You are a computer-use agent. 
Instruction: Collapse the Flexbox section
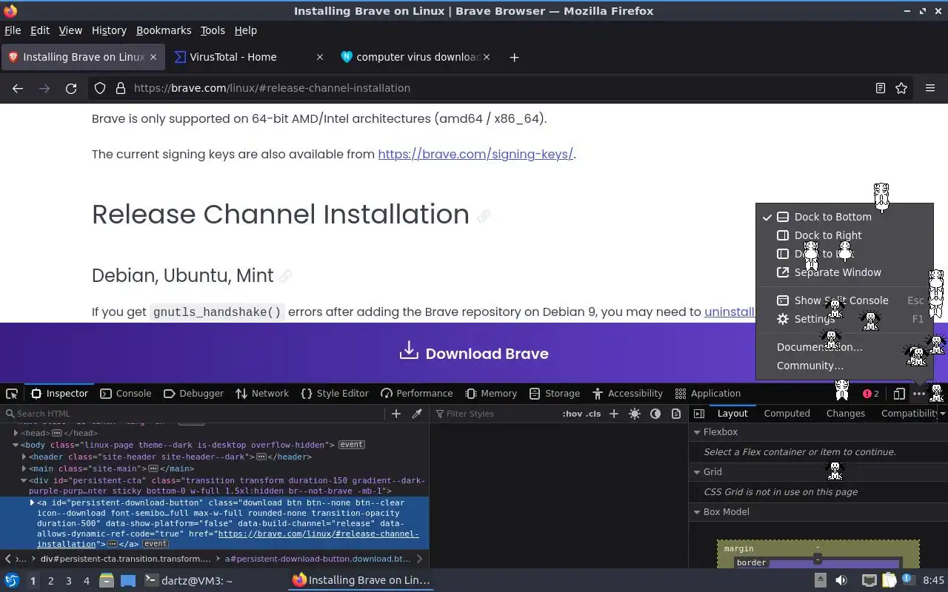[x=697, y=432]
